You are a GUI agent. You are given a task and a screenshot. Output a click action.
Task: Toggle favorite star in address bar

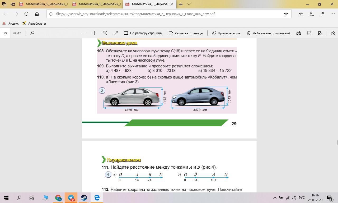coord(286,14)
